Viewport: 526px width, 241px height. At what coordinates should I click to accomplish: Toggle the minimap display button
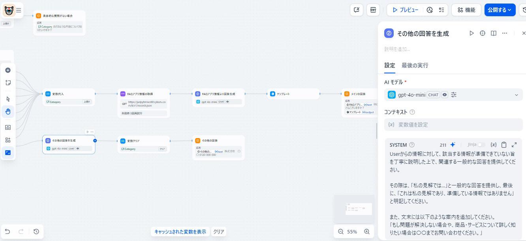[8, 153]
